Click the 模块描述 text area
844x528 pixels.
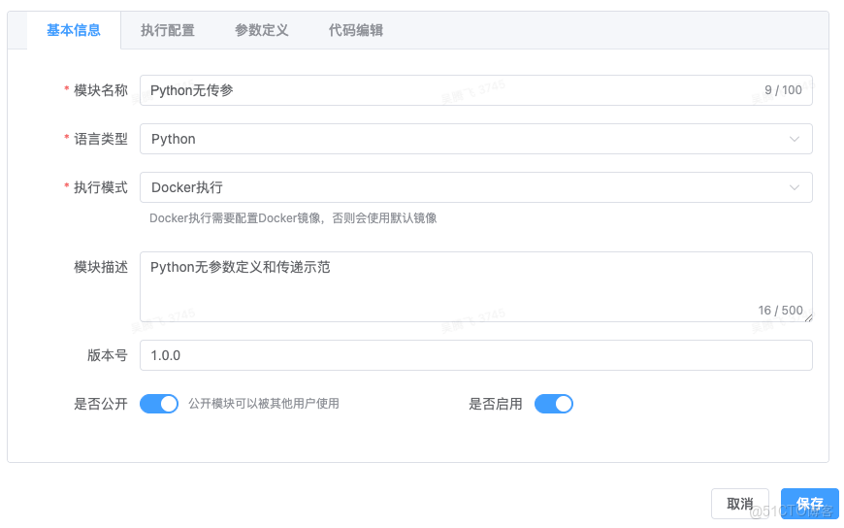(475, 286)
